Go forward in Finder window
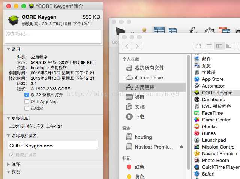240x179 pixels. pyautogui.click(x=137, y=46)
